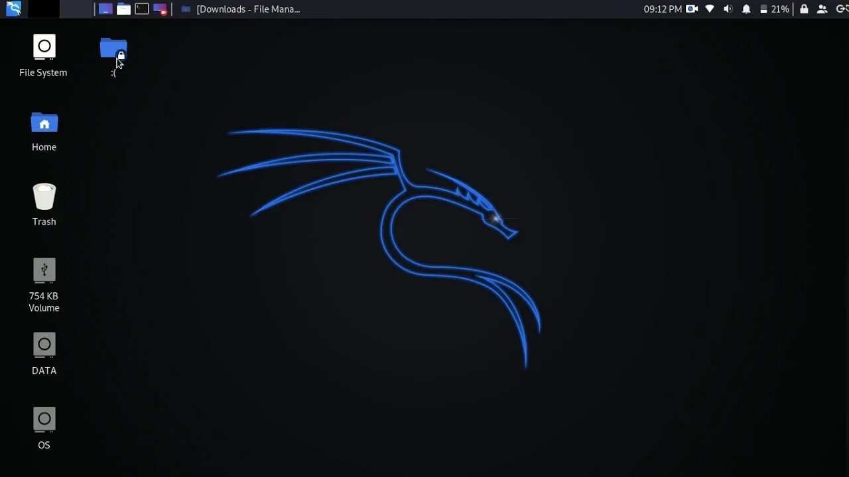The width and height of the screenshot is (849, 477).
Task: Select the 754 KB Volume drive
Action: (x=44, y=285)
